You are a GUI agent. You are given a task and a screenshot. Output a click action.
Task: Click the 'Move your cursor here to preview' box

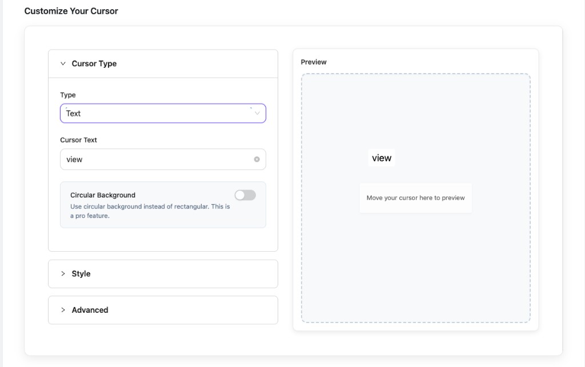416,198
